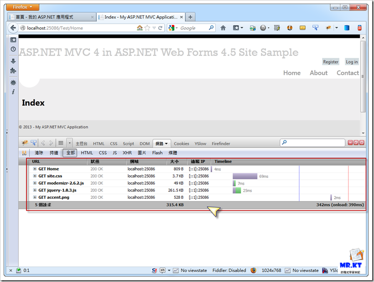Image resolution: width=374 pixels, height=282 pixels.
Task: Open the Firebug options small dropdown arrow
Action: pyautogui.click(x=70, y=143)
